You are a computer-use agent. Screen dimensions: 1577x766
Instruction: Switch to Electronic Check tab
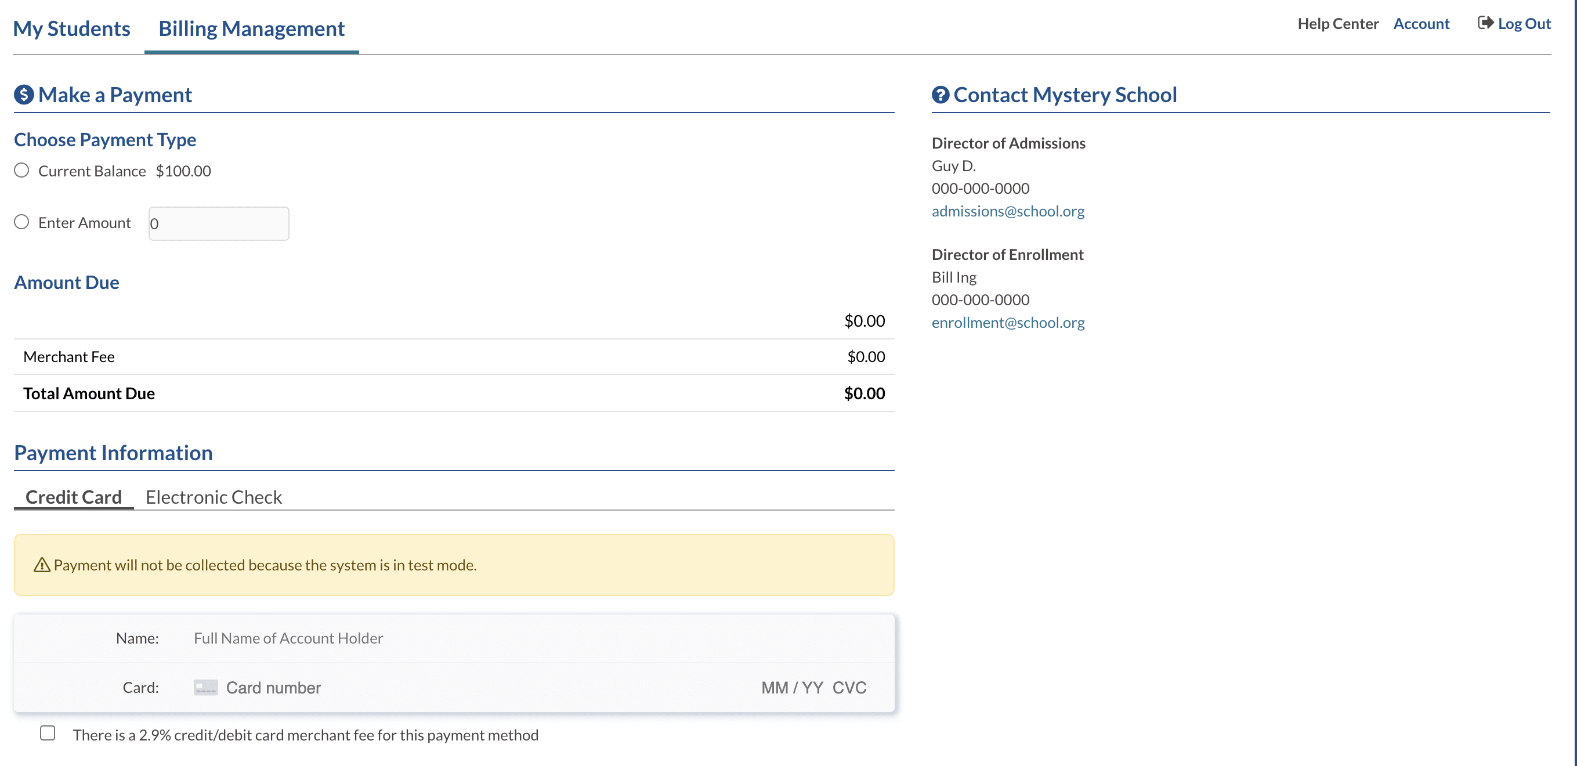click(x=214, y=497)
